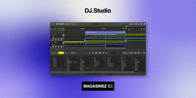Zoom in the timeline with the plus icon
The image size is (196, 98).
point(144,53)
